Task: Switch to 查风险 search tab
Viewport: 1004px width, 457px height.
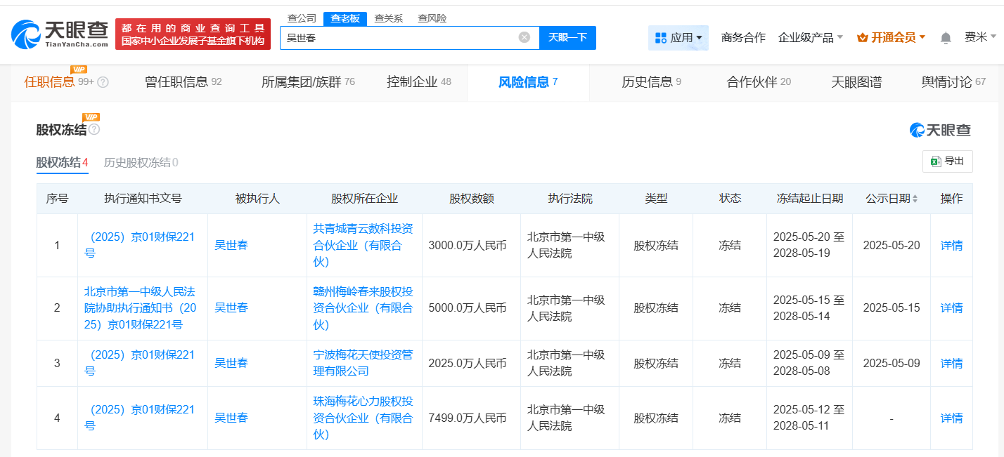Action: (x=432, y=18)
